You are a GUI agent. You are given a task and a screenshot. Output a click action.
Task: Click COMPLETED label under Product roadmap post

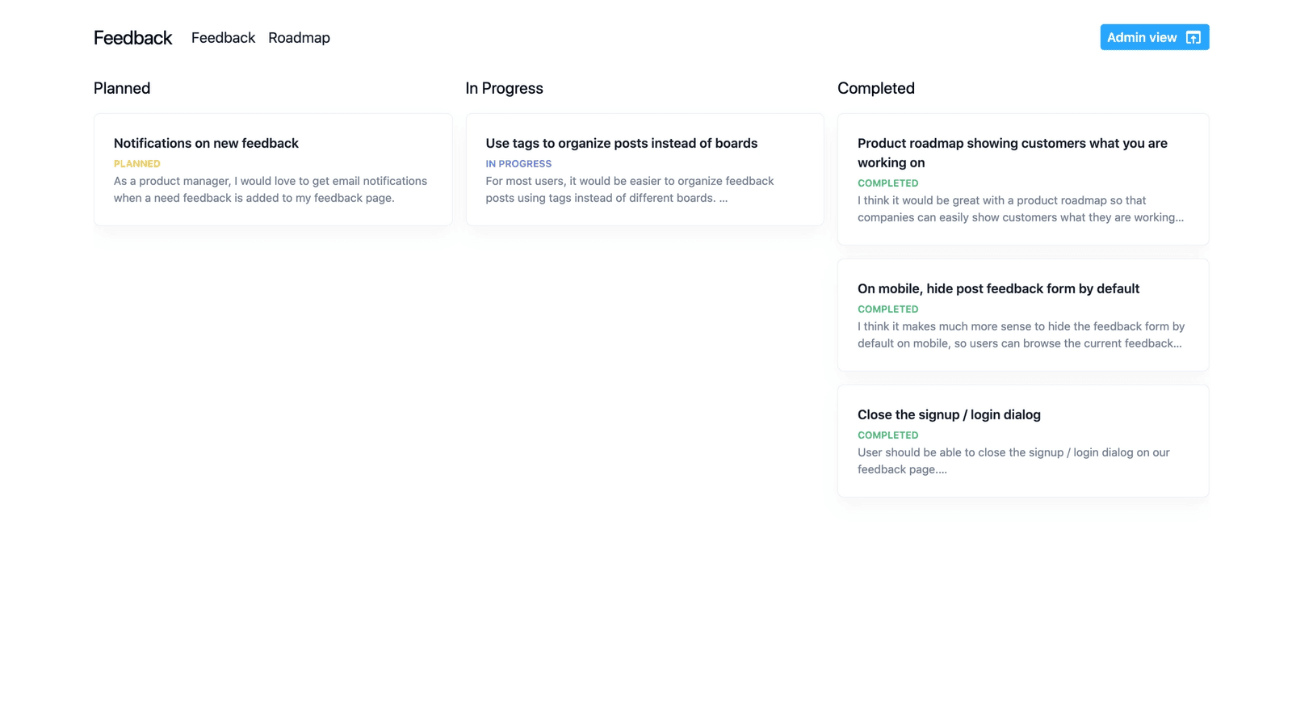pos(887,183)
